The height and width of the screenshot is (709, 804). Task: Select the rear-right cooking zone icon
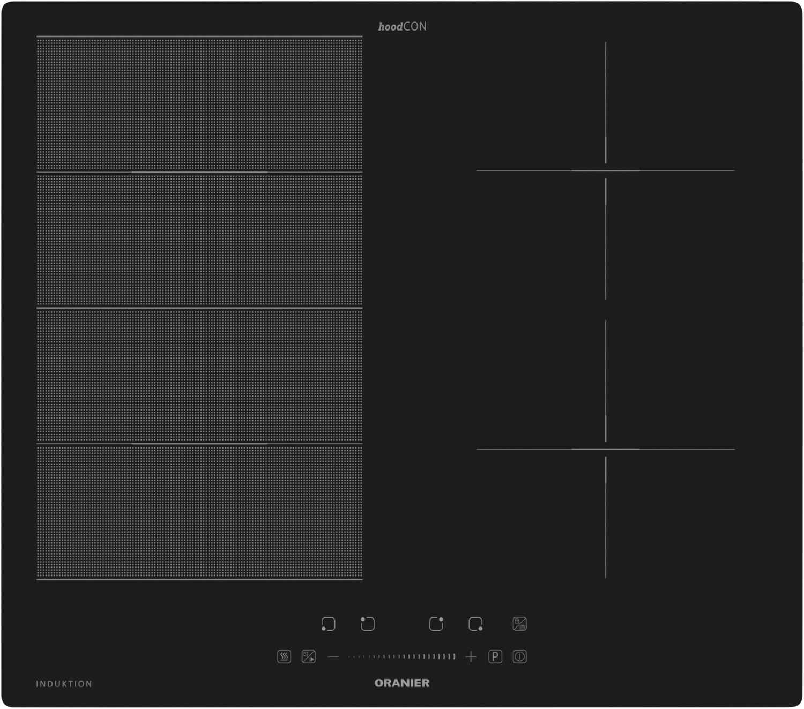click(436, 624)
